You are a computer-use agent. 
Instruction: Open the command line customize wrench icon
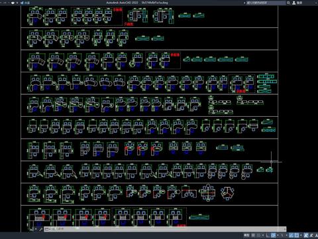coord(40,229)
